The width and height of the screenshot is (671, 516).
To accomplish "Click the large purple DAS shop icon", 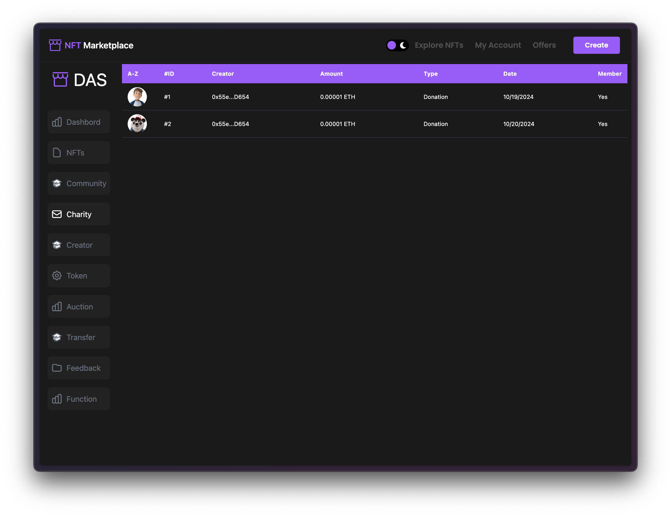I will click(60, 80).
